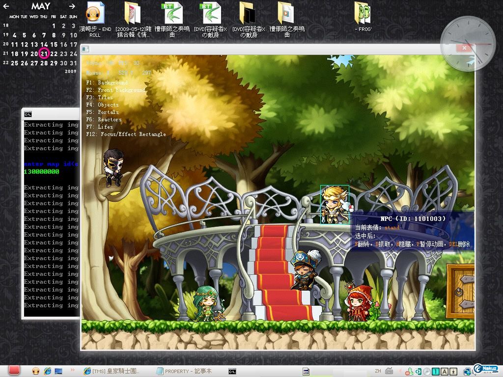The image size is (503, 377).
Task: Launch Internet Explorer from quick launch
Action: [x=48, y=371]
